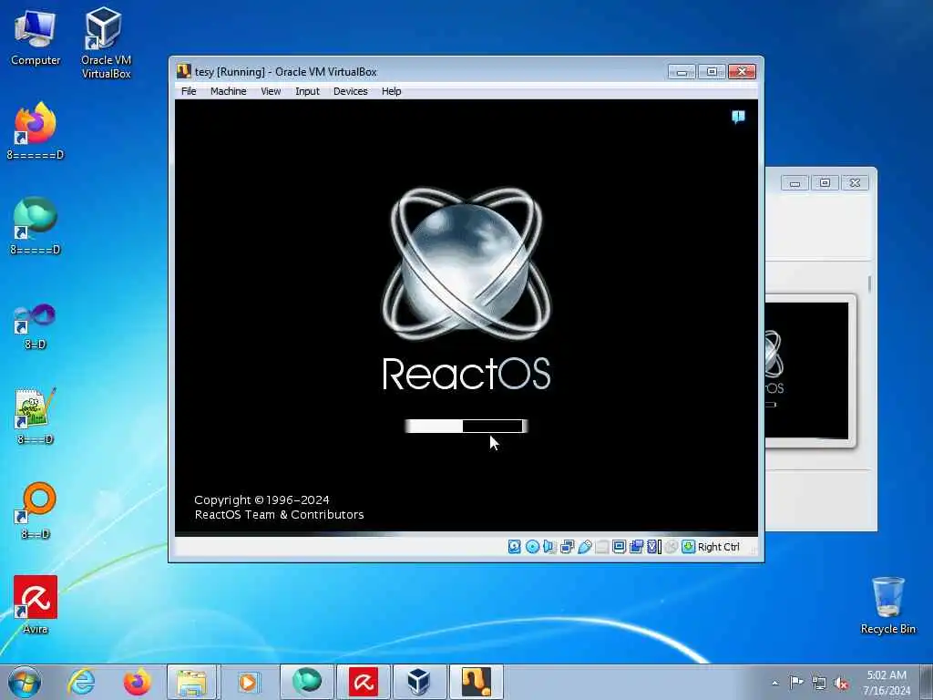Click the optical disk indicator in status bar
The height and width of the screenshot is (700, 933).
(532, 547)
